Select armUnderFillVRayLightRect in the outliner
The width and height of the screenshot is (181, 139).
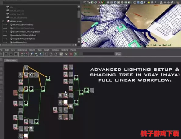tap(25, 35)
